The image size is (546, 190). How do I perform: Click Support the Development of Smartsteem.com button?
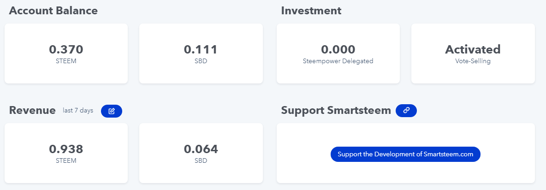point(405,154)
